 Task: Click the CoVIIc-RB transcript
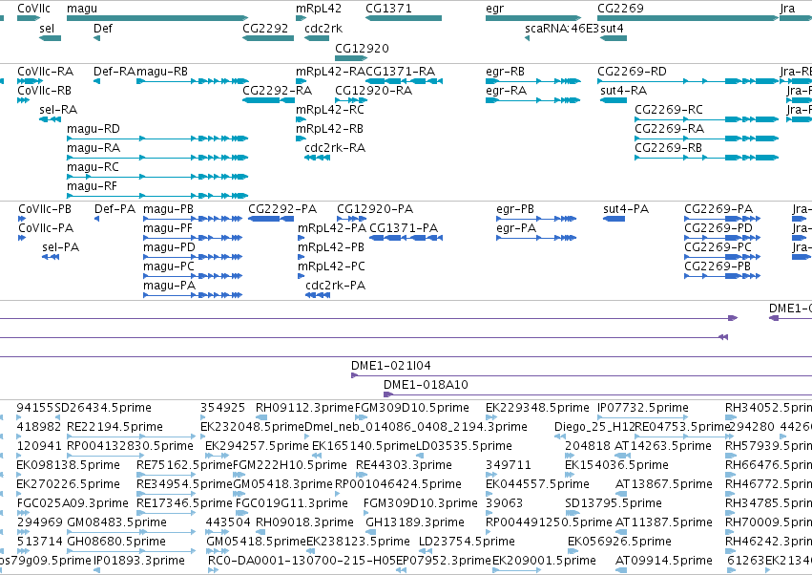[23, 100]
